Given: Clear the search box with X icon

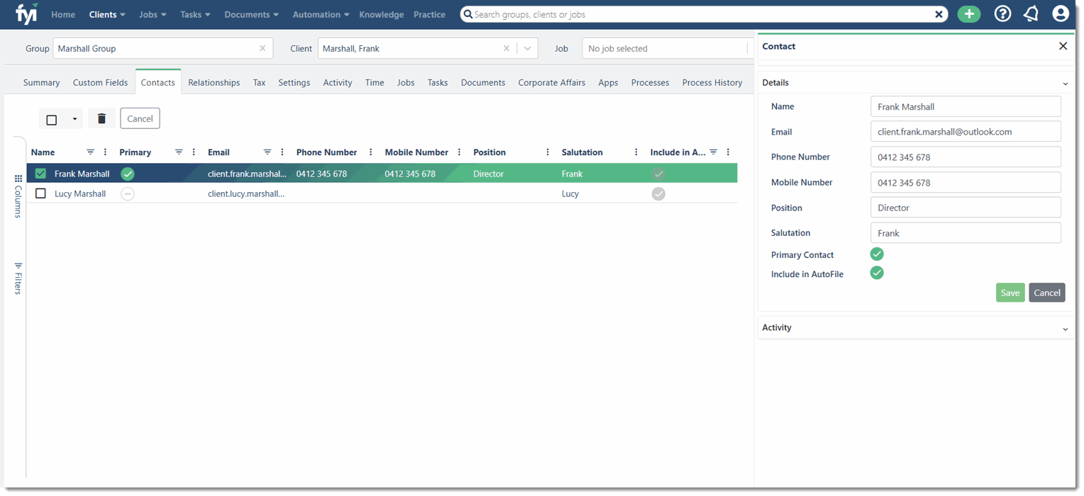Looking at the screenshot, I should click(x=939, y=14).
